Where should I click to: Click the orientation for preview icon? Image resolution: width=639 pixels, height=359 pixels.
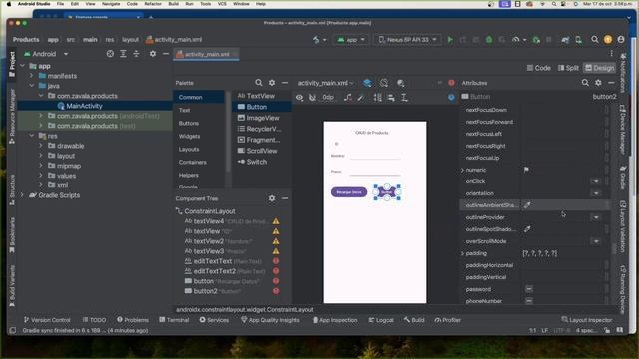[384, 83]
